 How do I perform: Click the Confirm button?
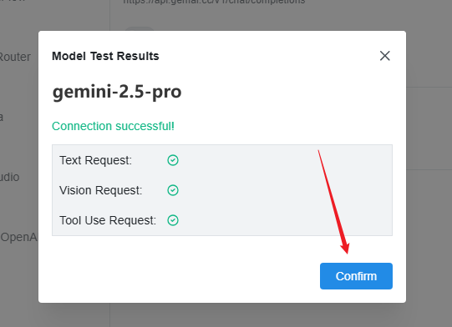[x=356, y=276]
